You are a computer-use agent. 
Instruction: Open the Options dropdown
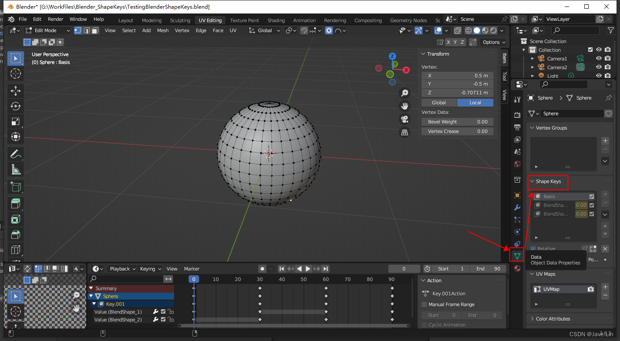494,42
